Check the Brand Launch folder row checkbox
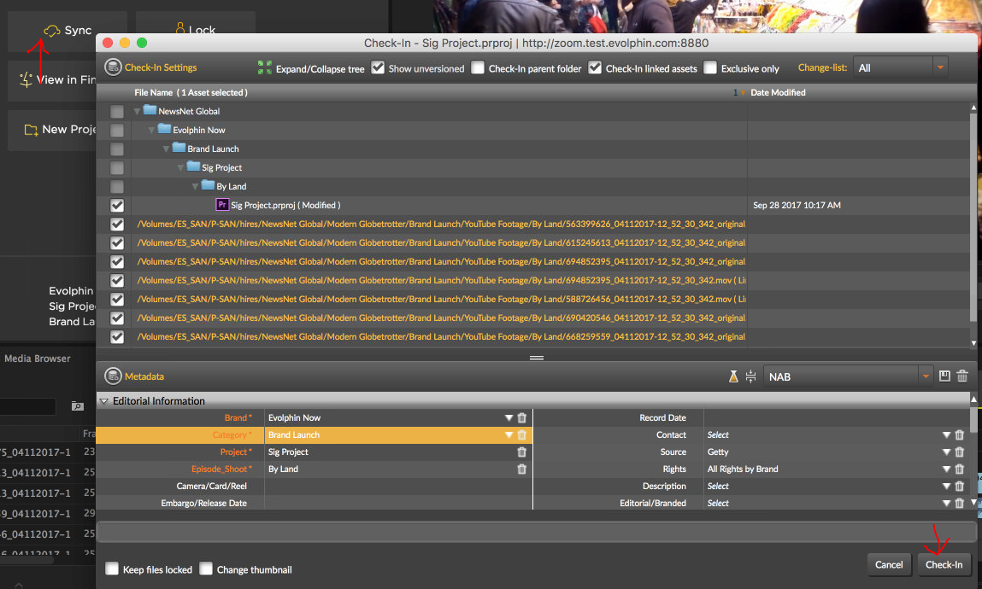This screenshot has width=982, height=589. [x=117, y=149]
